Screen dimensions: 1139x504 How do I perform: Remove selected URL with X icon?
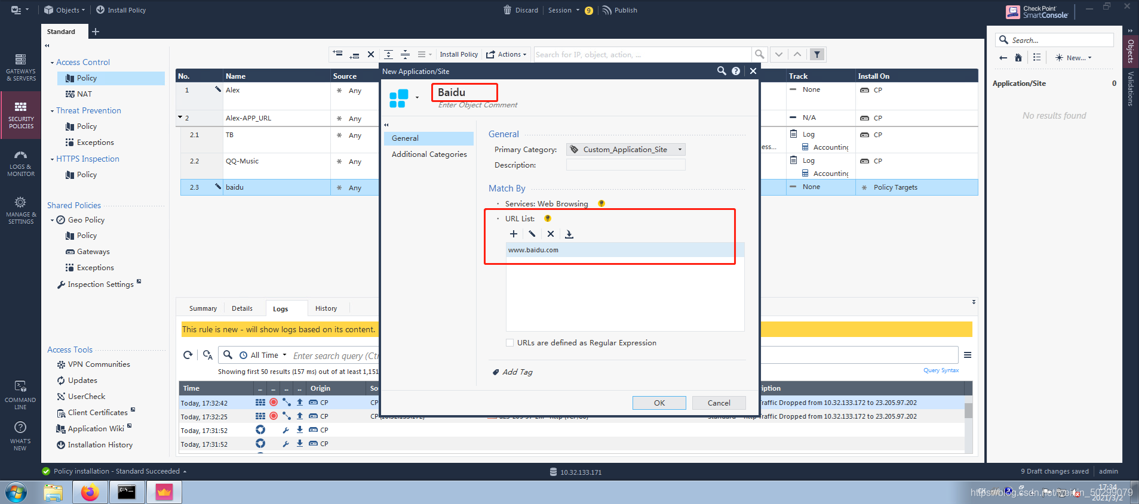point(551,234)
